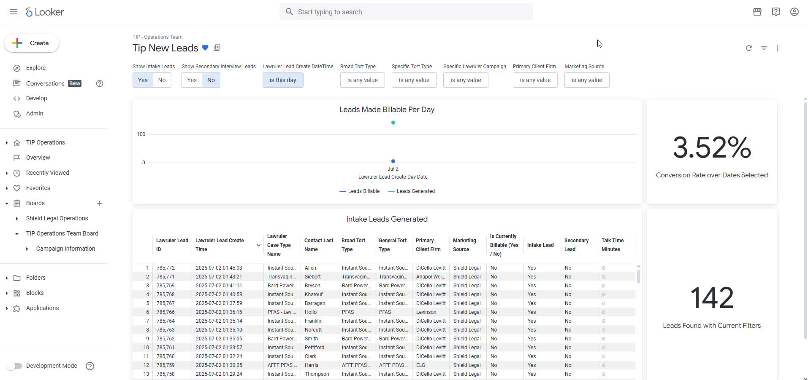
Task: Open the three-dot dashboard actions menu
Action: tap(777, 48)
